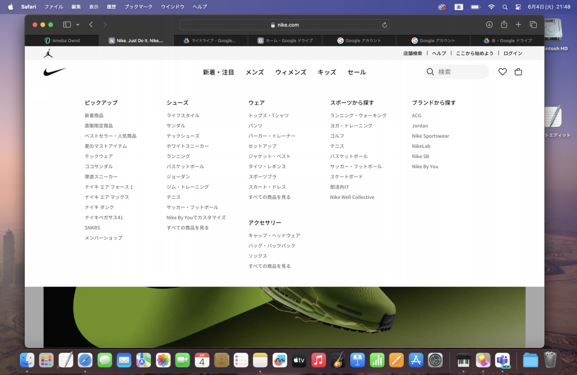Image resolution: width=577 pixels, height=375 pixels.
Task: Open 新着商品 link under ピックアップ
Action: [x=94, y=115]
